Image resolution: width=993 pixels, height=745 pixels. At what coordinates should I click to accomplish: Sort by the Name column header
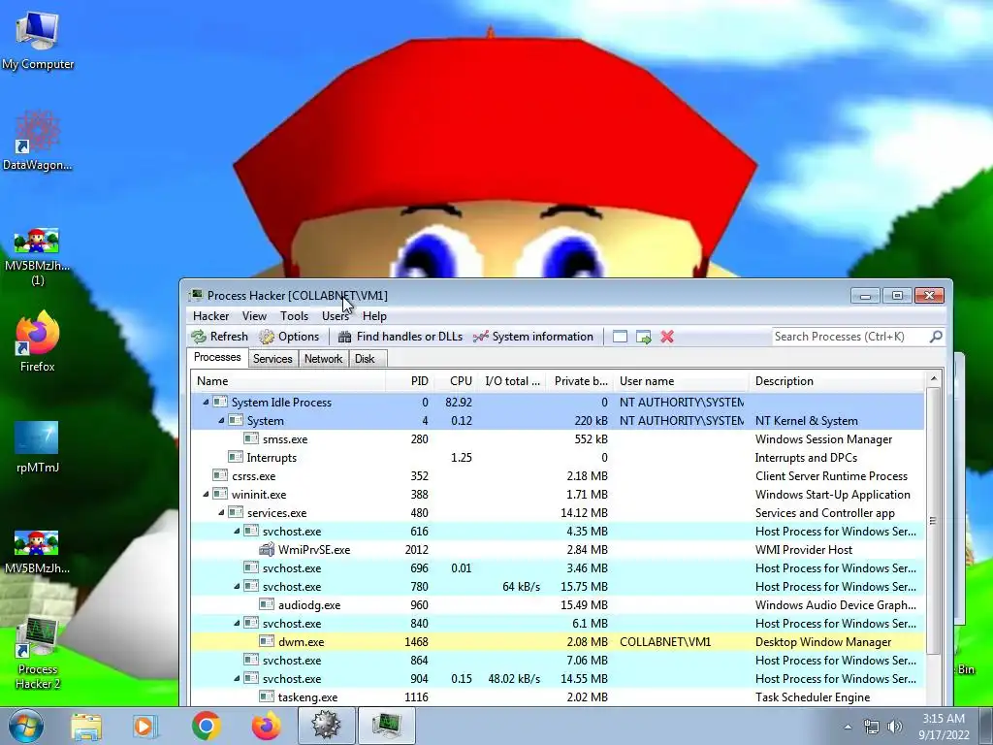tap(288, 380)
